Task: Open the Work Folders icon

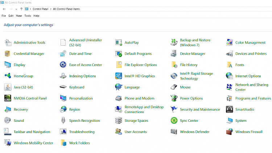Action: [x=63, y=143]
